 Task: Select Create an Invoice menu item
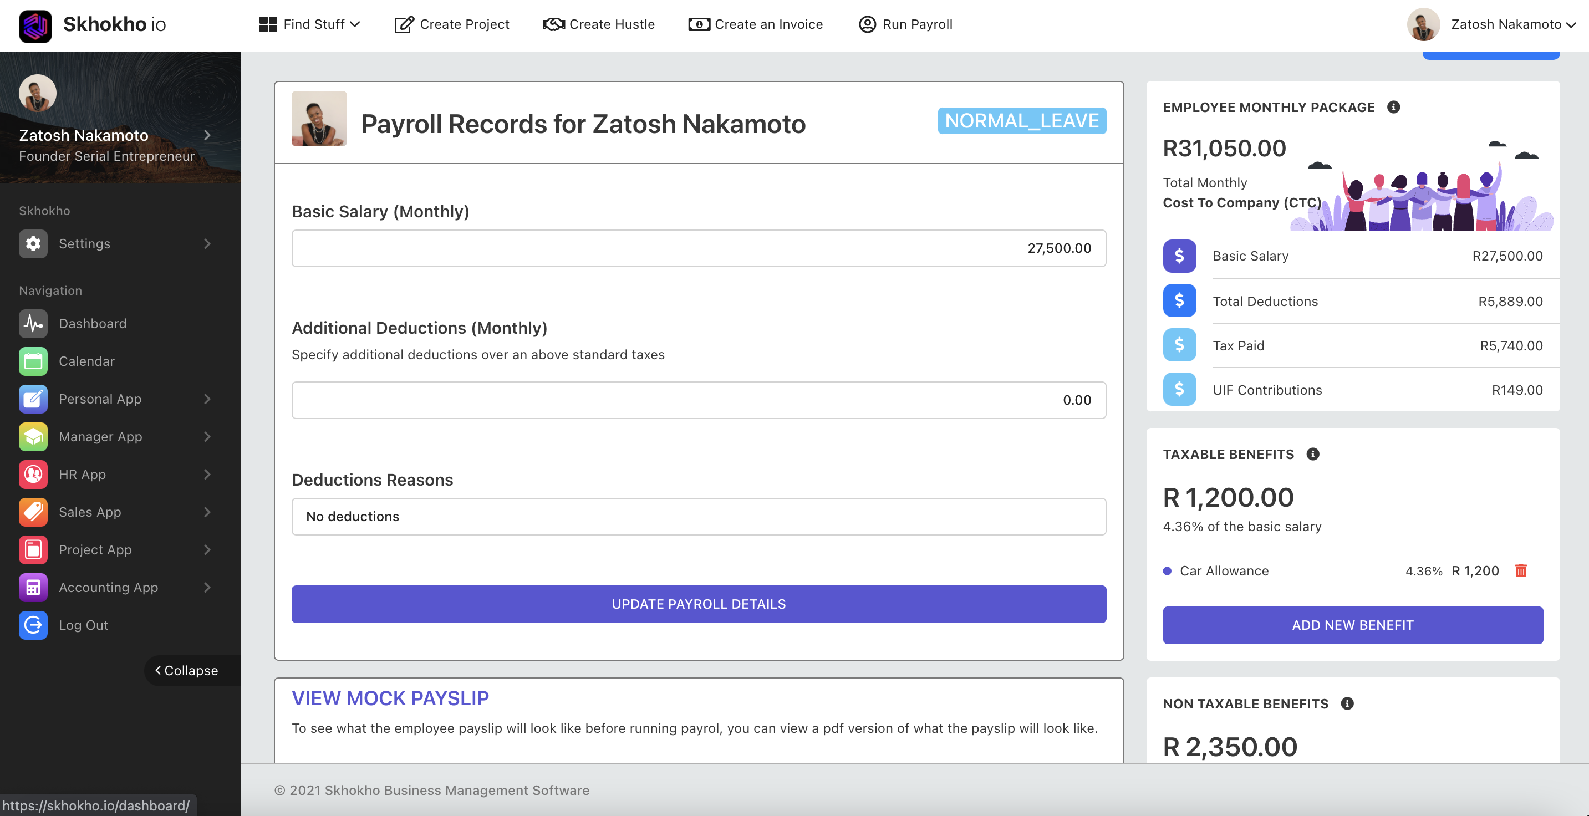[756, 25]
